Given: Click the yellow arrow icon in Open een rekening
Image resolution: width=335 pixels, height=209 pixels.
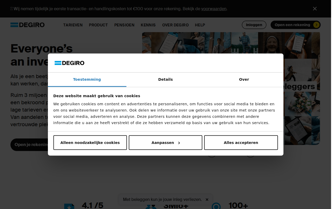Looking at the screenshot, I should tap(316, 25).
